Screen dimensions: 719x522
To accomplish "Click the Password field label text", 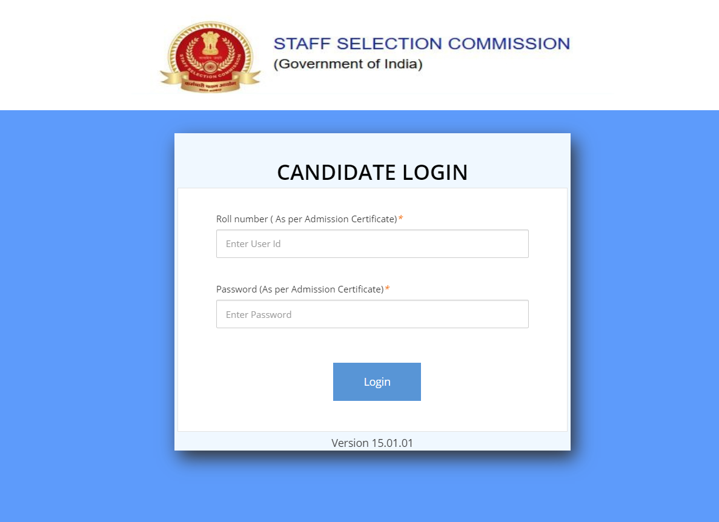I will tap(299, 289).
